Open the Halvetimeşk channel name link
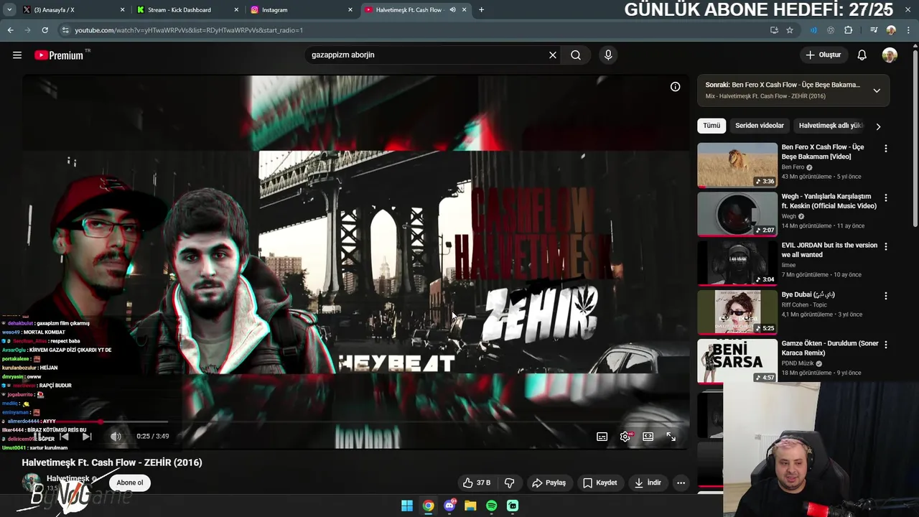 [x=67, y=478]
